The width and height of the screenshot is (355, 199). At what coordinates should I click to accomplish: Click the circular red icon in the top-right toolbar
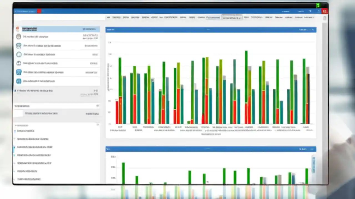[325, 11]
